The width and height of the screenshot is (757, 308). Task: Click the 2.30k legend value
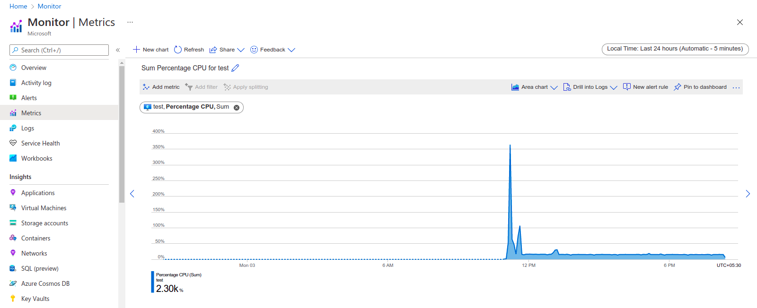point(169,289)
